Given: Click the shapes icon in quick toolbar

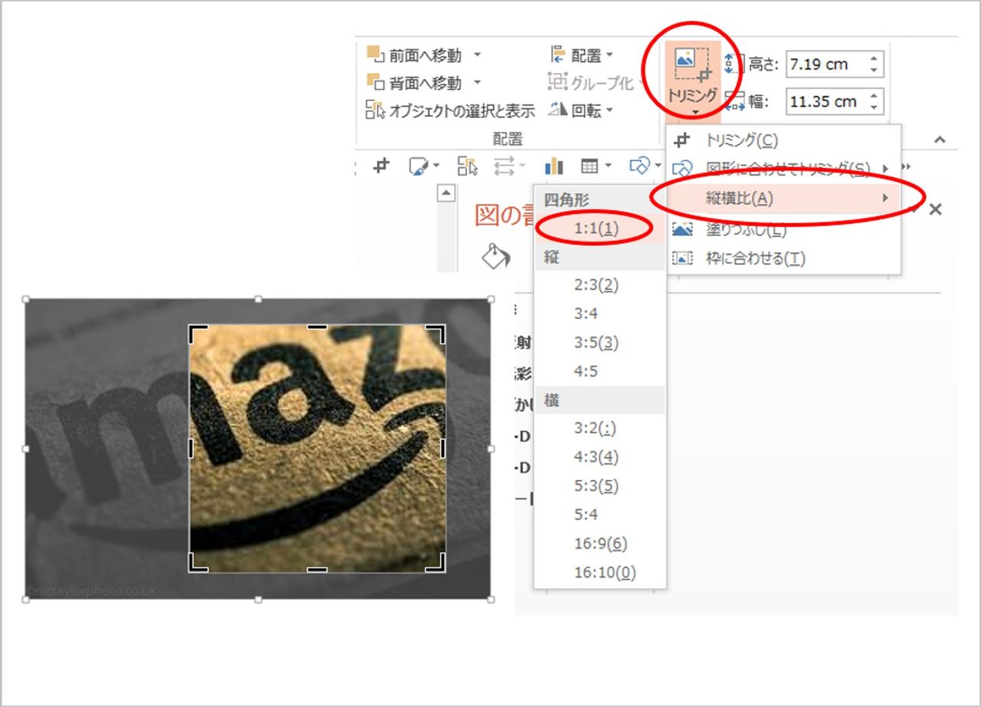Looking at the screenshot, I should pyautogui.click(x=638, y=166).
